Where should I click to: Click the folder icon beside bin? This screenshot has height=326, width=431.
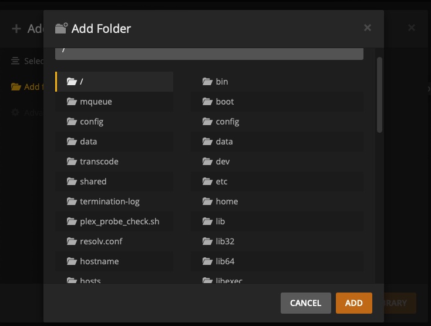[x=207, y=82]
